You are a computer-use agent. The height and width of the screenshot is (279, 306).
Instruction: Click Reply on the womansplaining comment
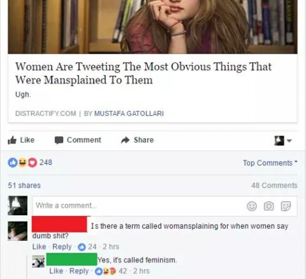coord(62,247)
